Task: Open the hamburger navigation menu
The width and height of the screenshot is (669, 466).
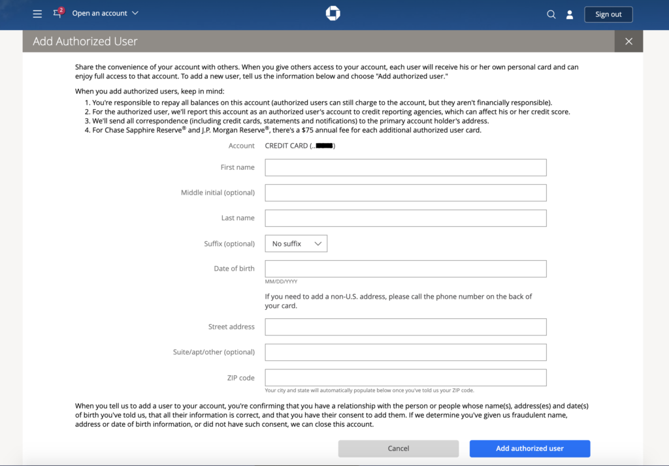Action: 37,14
